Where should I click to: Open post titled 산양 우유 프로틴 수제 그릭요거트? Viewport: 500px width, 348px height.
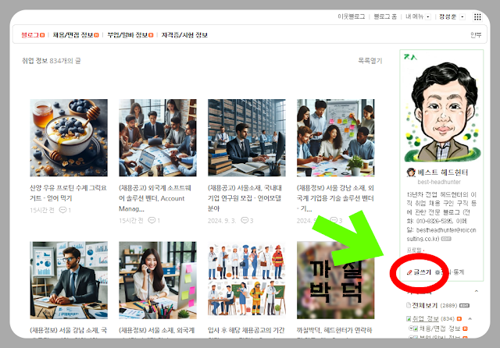tap(68, 193)
